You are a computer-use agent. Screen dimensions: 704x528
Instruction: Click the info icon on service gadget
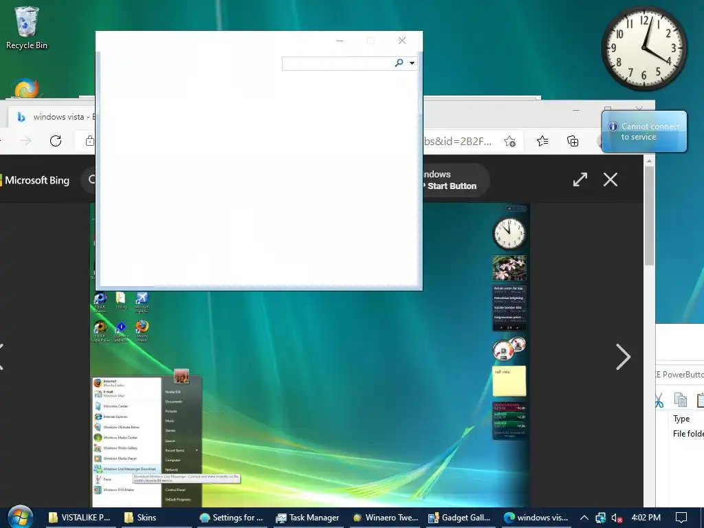(x=613, y=126)
